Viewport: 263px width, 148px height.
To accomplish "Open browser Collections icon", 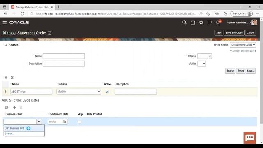I will tap(226, 14).
